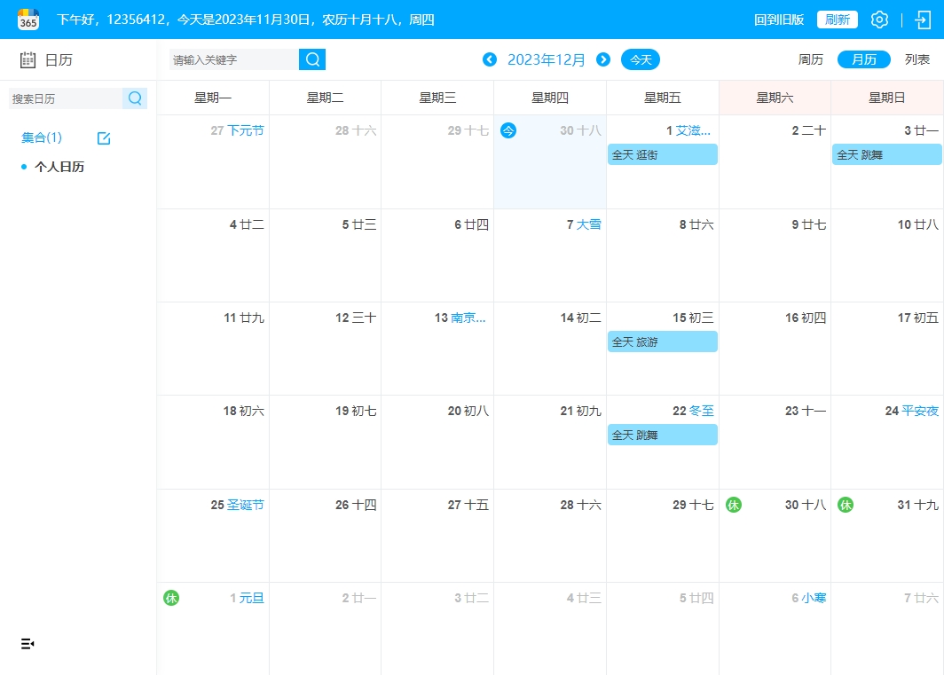Collapse the sidebar with bottom-left icon

tap(28, 643)
